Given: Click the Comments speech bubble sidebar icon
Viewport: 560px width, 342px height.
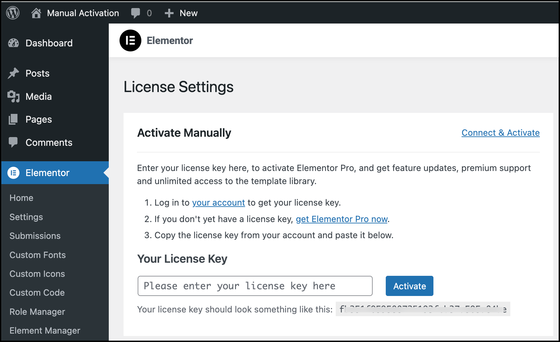Looking at the screenshot, I should (x=13, y=142).
